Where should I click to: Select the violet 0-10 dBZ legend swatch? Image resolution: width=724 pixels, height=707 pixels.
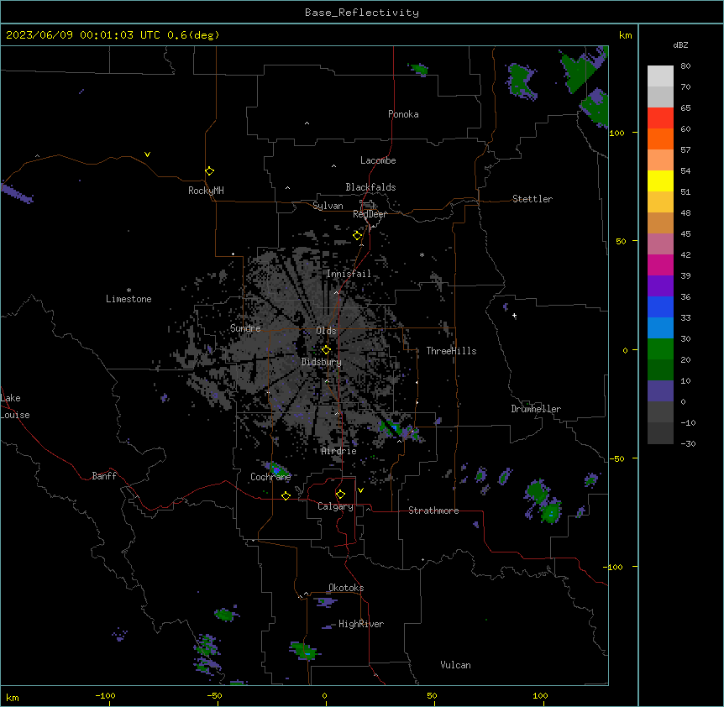click(660, 391)
